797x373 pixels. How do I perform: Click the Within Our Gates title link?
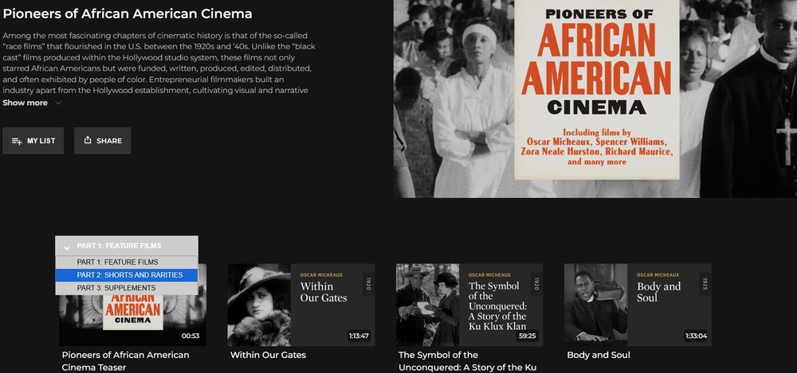click(268, 355)
